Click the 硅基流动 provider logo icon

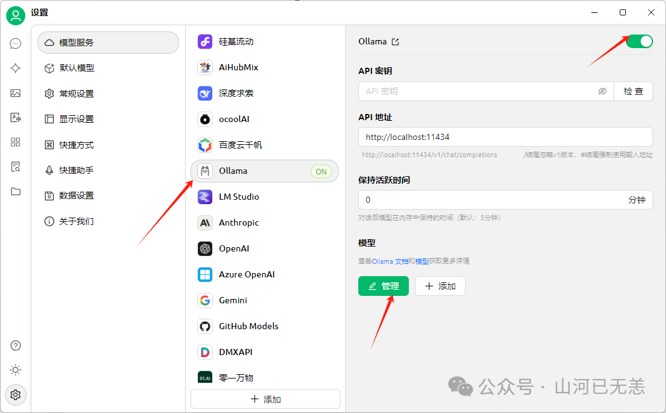point(205,41)
